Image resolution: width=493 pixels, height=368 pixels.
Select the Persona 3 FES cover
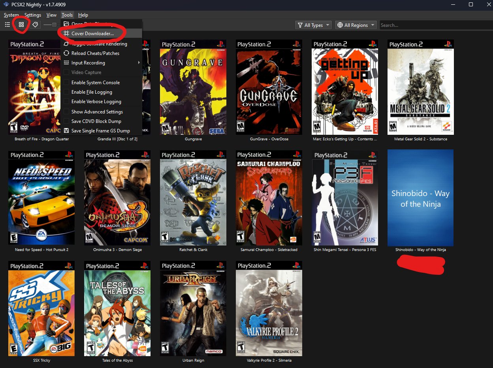pos(345,198)
